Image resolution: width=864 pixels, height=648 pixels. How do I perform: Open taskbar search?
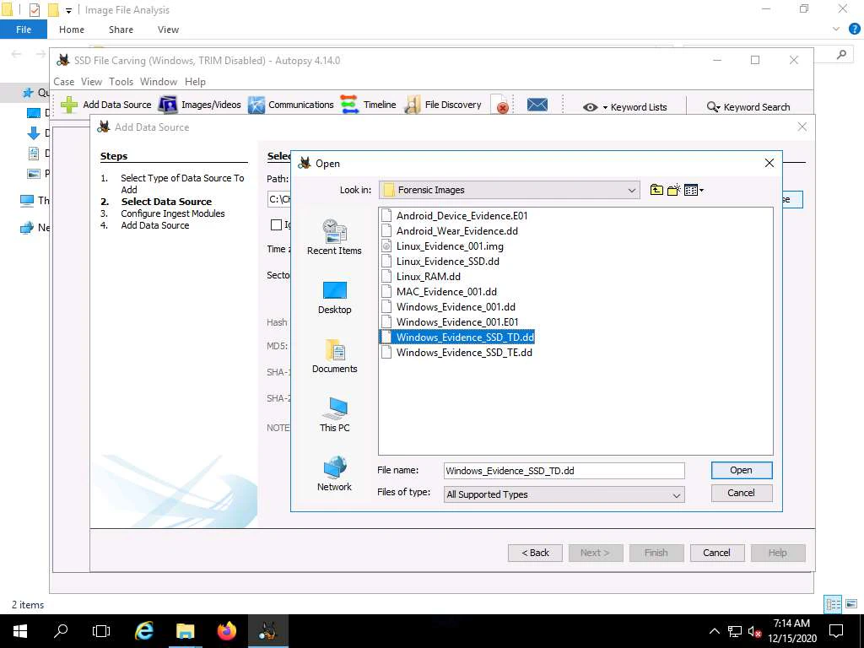61,631
